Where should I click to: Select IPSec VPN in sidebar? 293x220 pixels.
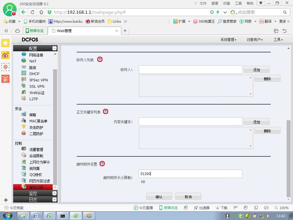[39, 80]
